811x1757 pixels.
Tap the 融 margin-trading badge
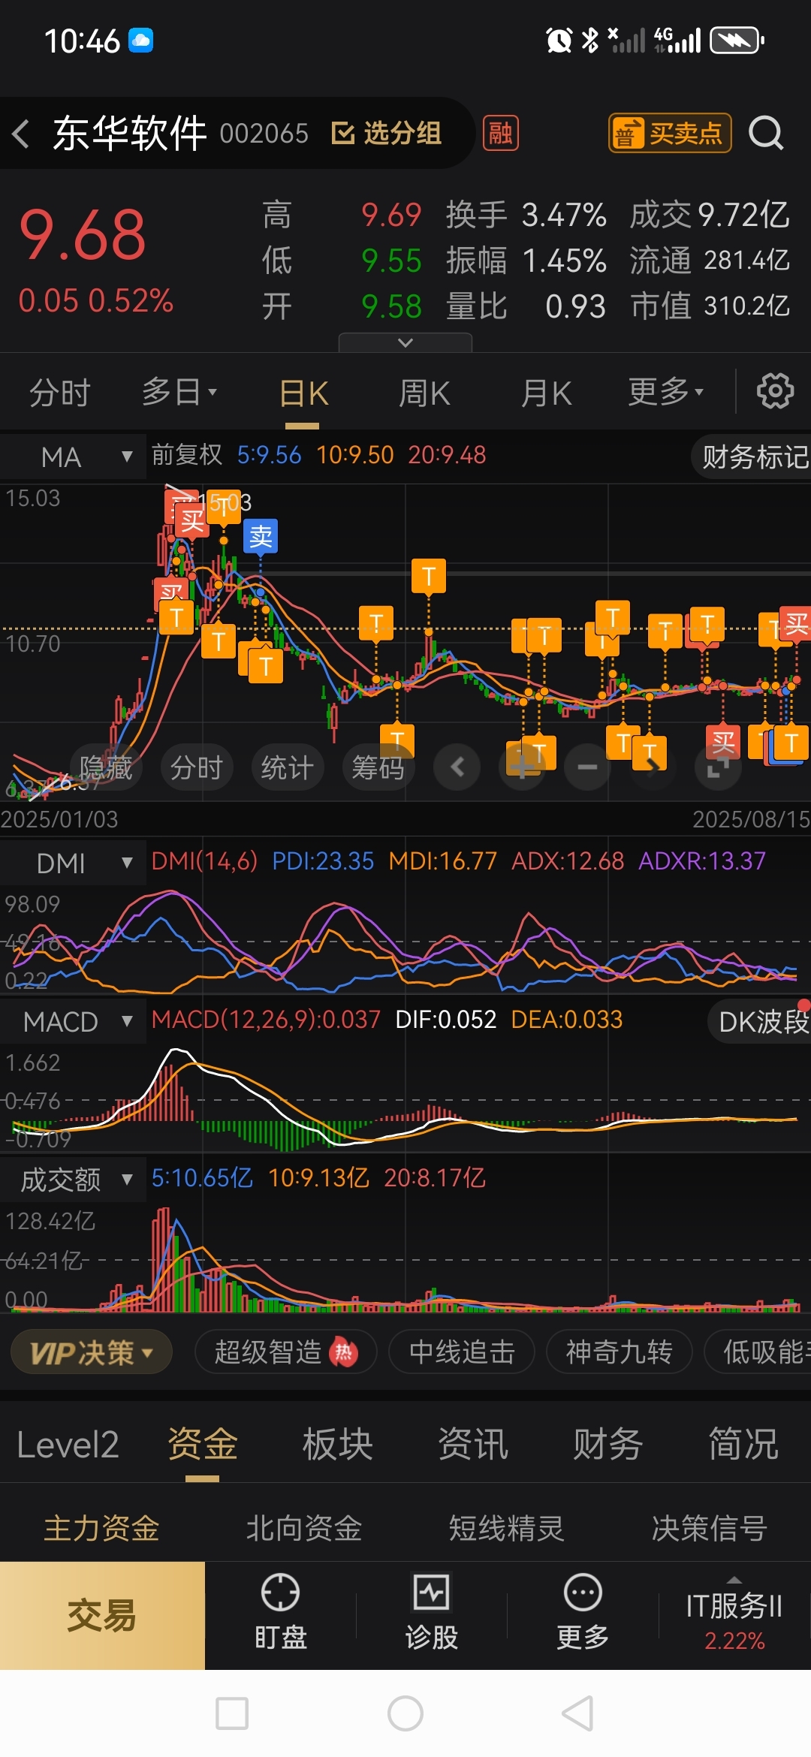coord(500,134)
